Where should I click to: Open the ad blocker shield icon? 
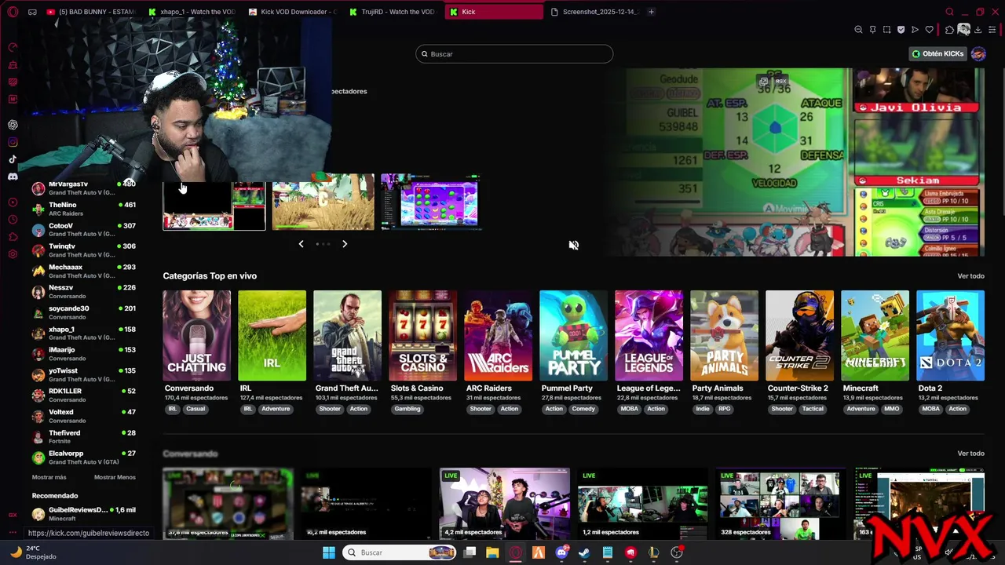pos(901,30)
